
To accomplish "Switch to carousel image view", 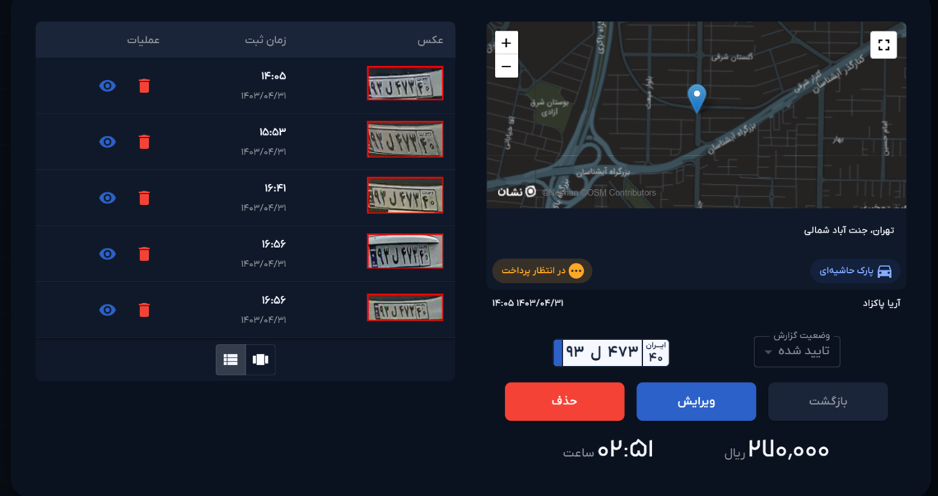I will [x=260, y=360].
